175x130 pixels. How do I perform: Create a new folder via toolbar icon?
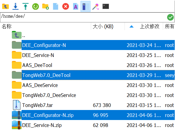(46, 6)
